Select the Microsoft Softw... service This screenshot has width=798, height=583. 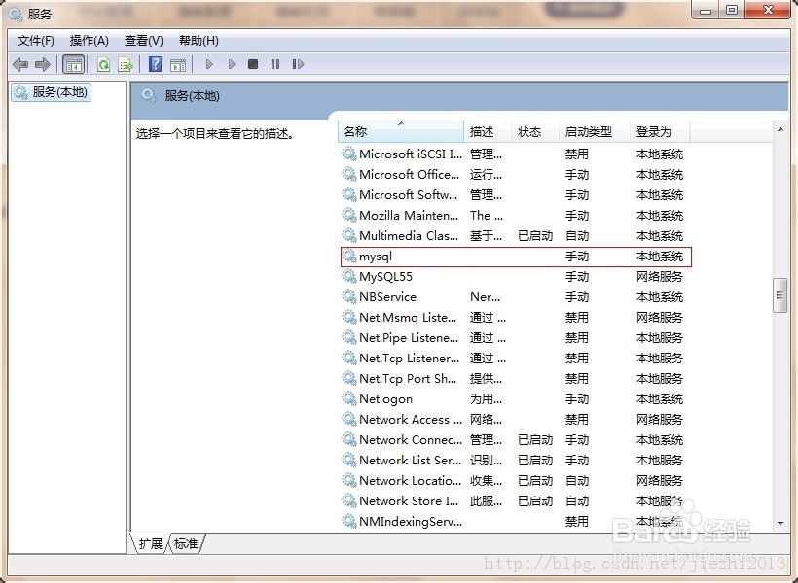[x=514, y=194]
